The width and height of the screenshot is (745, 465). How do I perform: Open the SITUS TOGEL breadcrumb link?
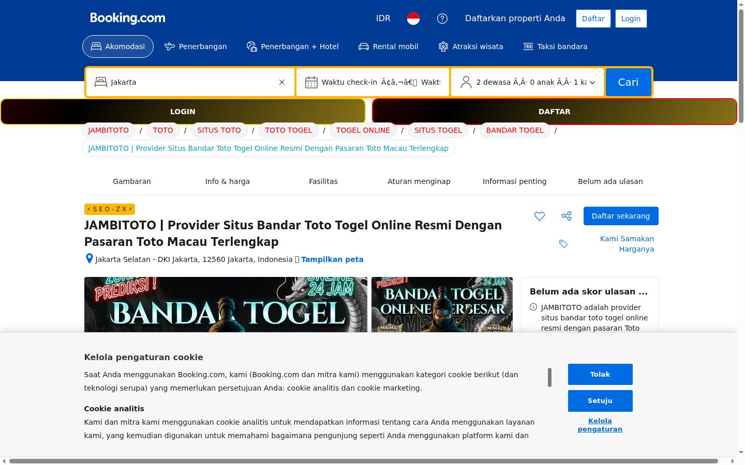click(438, 130)
